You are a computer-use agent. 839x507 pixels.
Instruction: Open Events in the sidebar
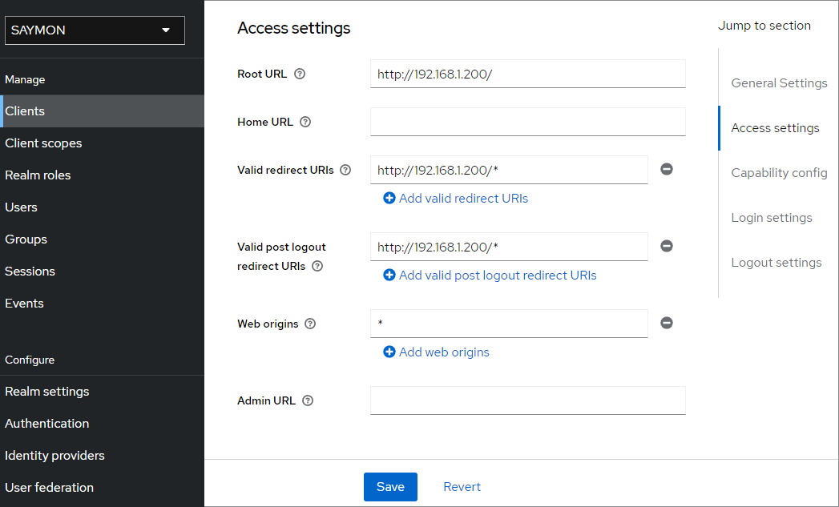(103, 304)
